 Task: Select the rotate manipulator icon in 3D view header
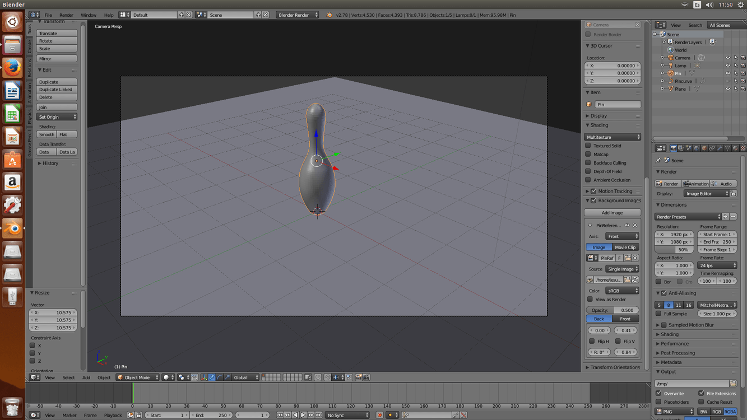click(x=220, y=377)
